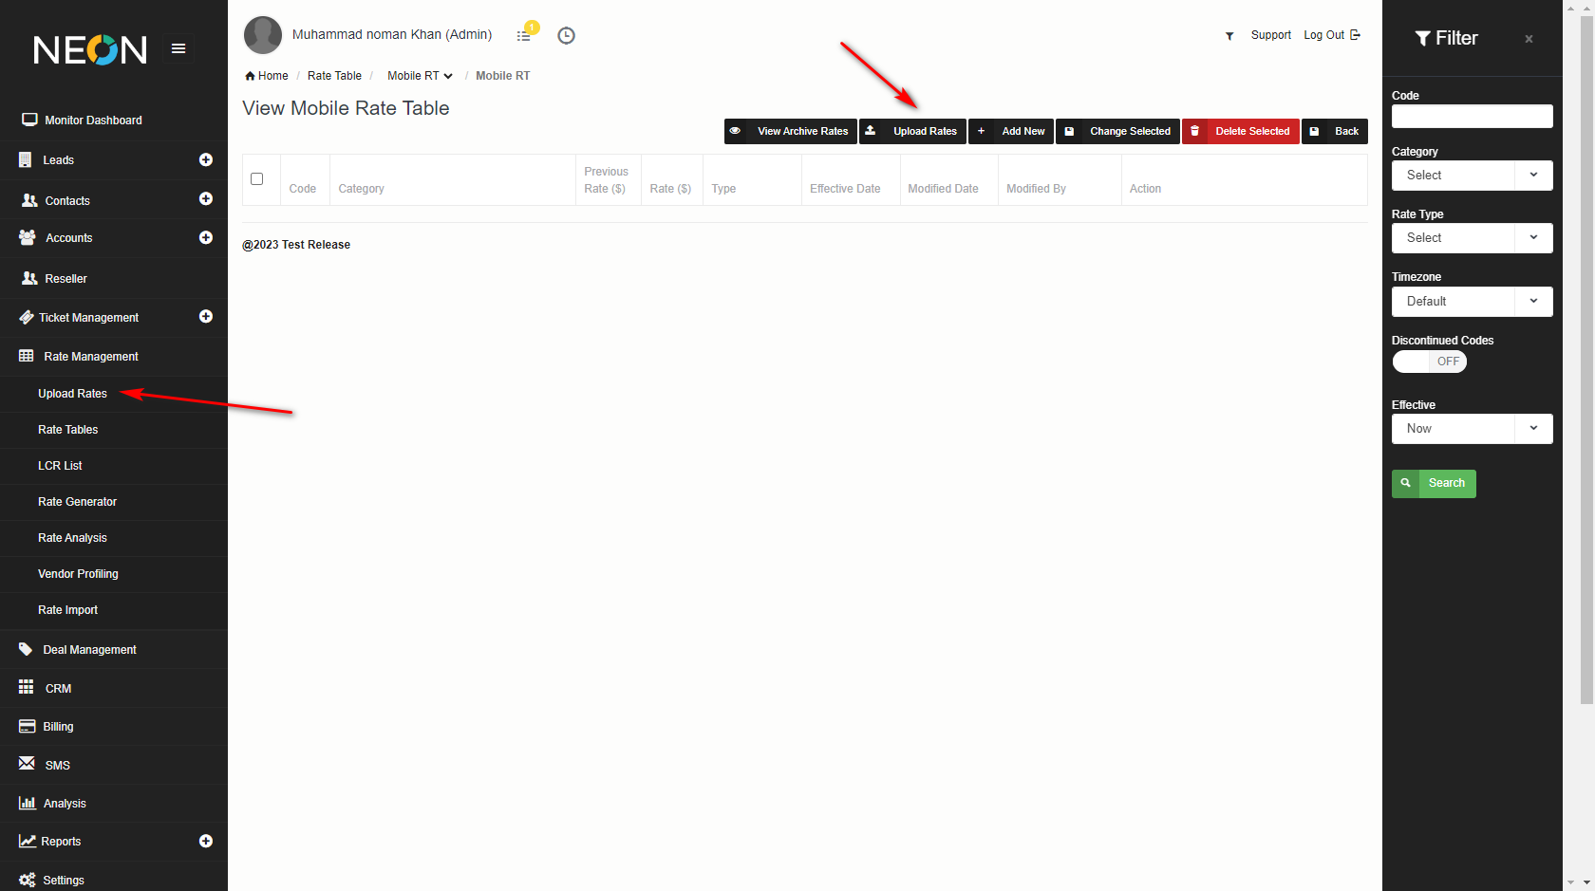
Task: Open the notifications list icon with badge
Action: coord(524,35)
